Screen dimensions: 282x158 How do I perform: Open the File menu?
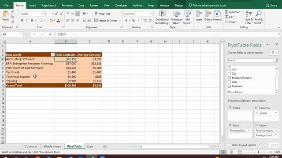pyautogui.click(x=6, y=5)
